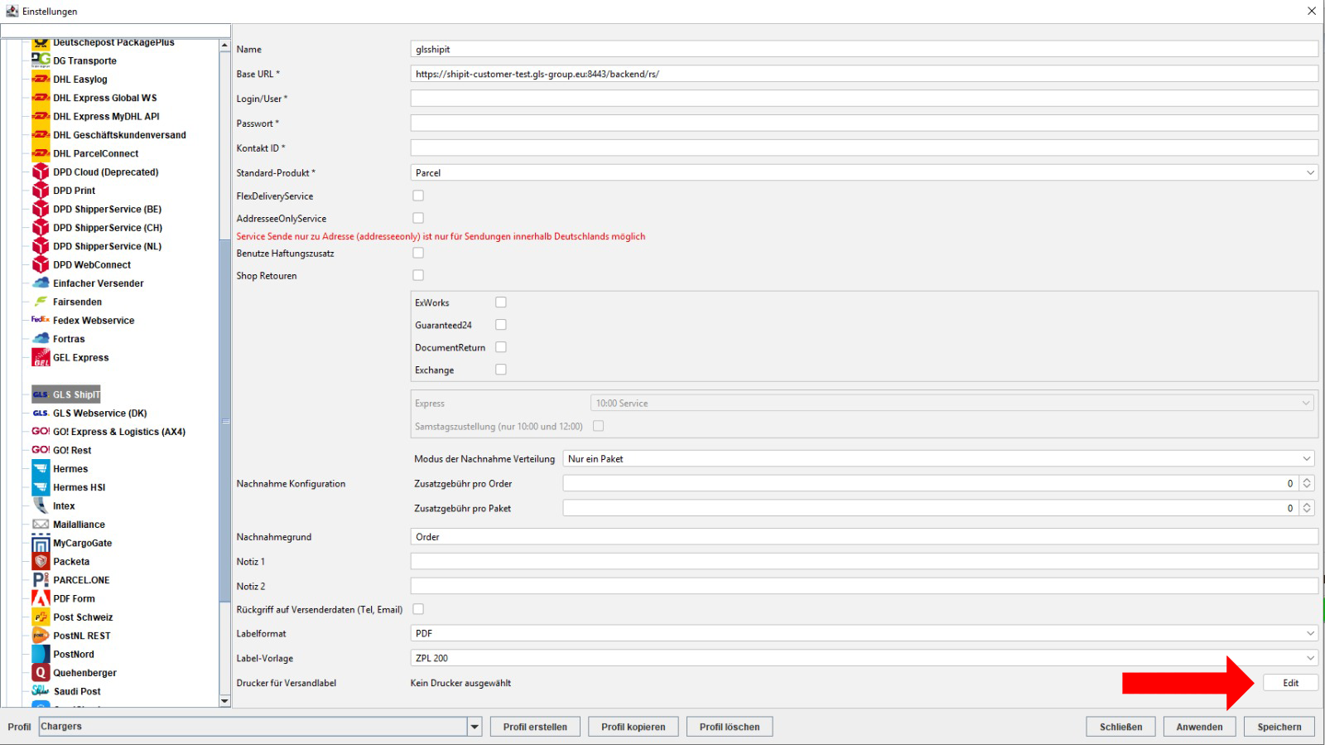Click the DHL Express MyDHL API icon
The width and height of the screenshot is (1325, 745).
click(x=41, y=117)
